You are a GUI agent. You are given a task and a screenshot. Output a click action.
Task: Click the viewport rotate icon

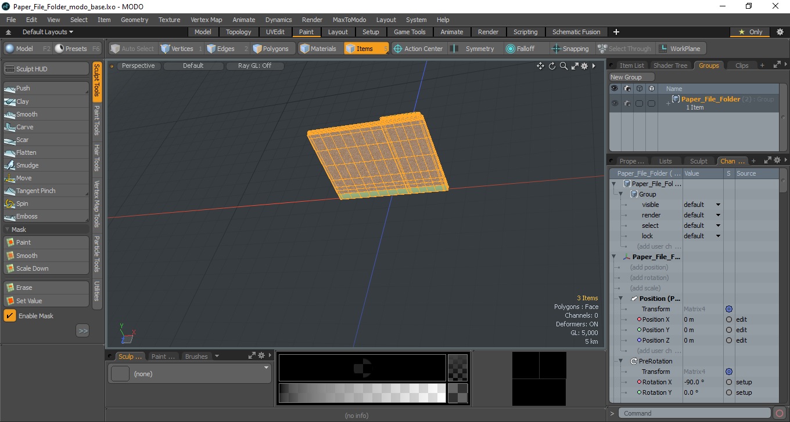click(x=552, y=66)
